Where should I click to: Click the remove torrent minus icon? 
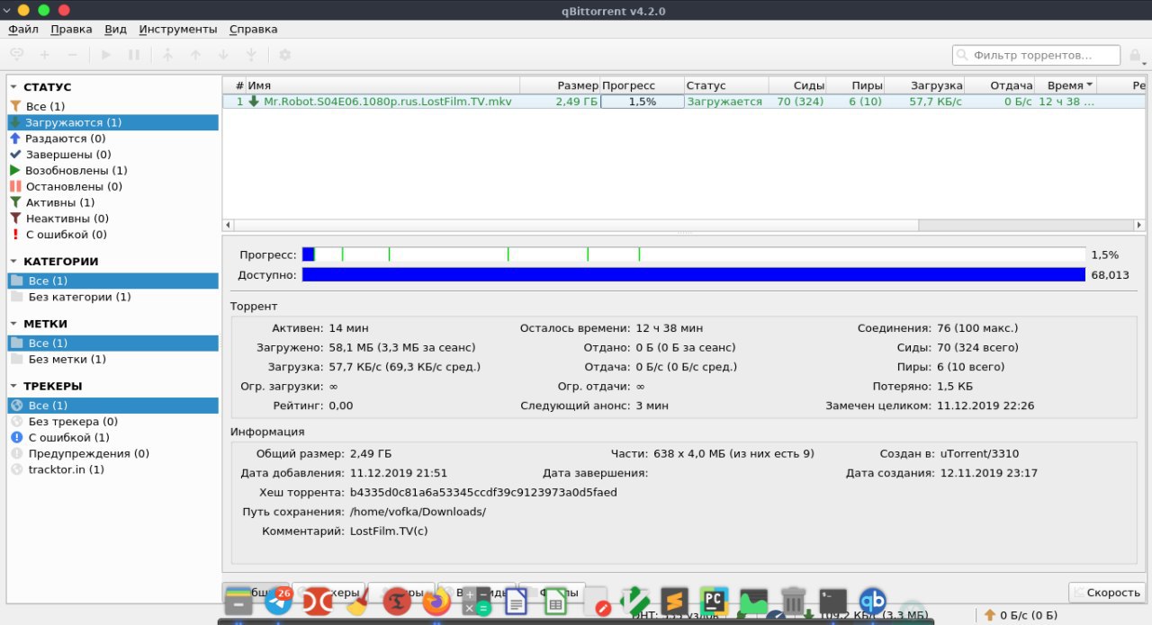click(x=73, y=55)
